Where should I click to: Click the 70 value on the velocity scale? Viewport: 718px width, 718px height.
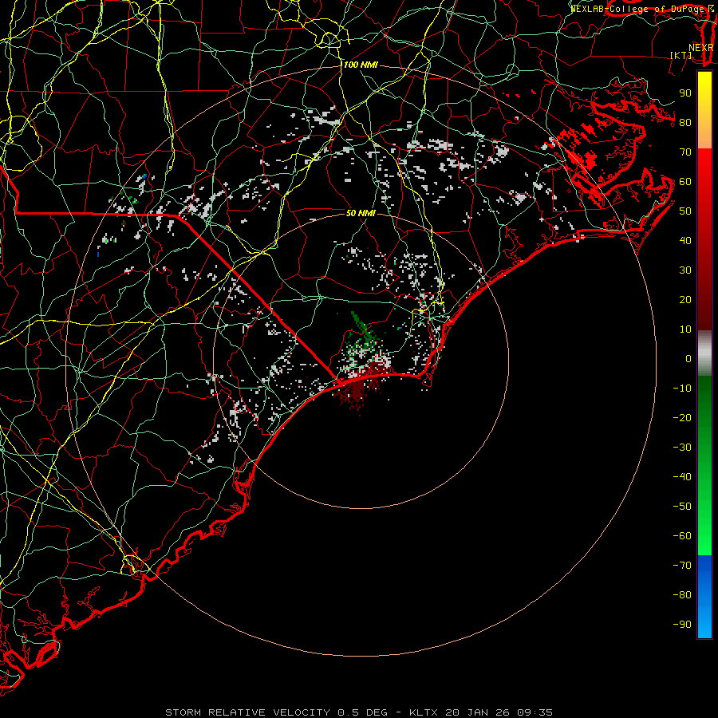685,152
